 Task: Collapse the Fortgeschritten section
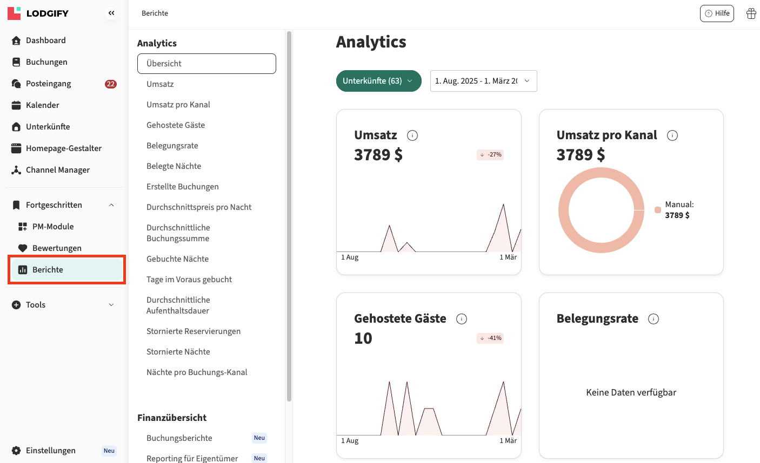coord(111,205)
